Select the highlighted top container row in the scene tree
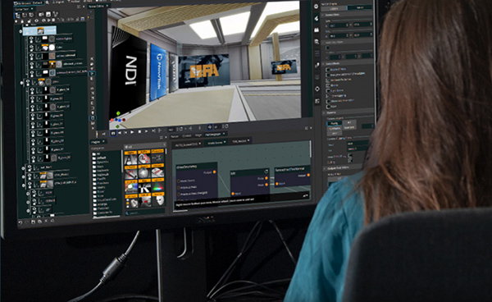 39,30
